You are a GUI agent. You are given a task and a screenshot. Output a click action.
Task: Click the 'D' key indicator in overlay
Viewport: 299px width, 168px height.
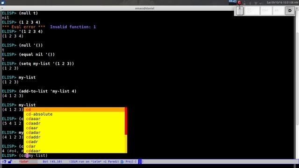(290, 11)
